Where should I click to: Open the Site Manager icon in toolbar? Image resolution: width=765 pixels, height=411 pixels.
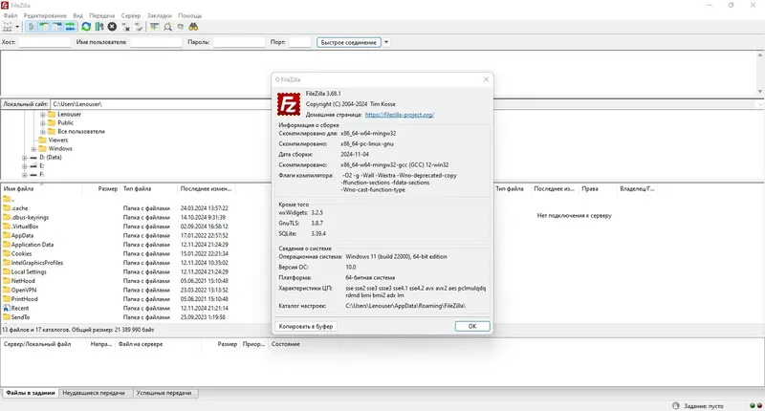click(8, 27)
